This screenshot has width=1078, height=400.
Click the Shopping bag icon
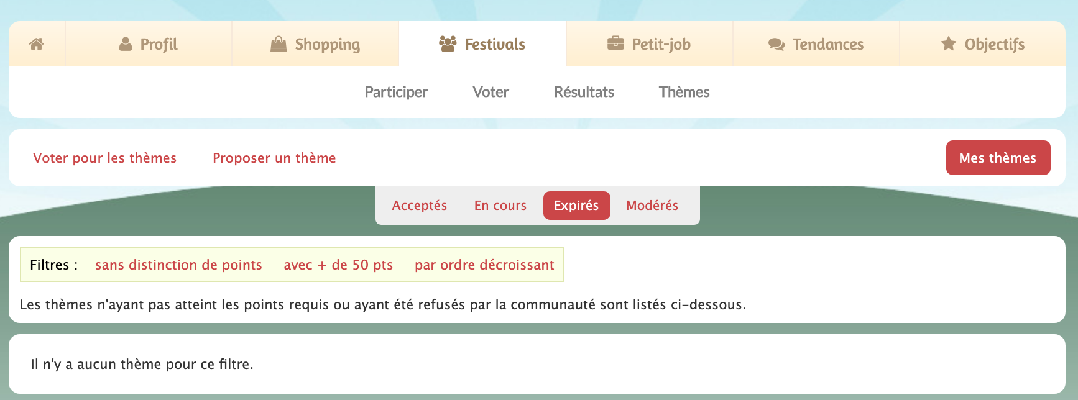(279, 44)
